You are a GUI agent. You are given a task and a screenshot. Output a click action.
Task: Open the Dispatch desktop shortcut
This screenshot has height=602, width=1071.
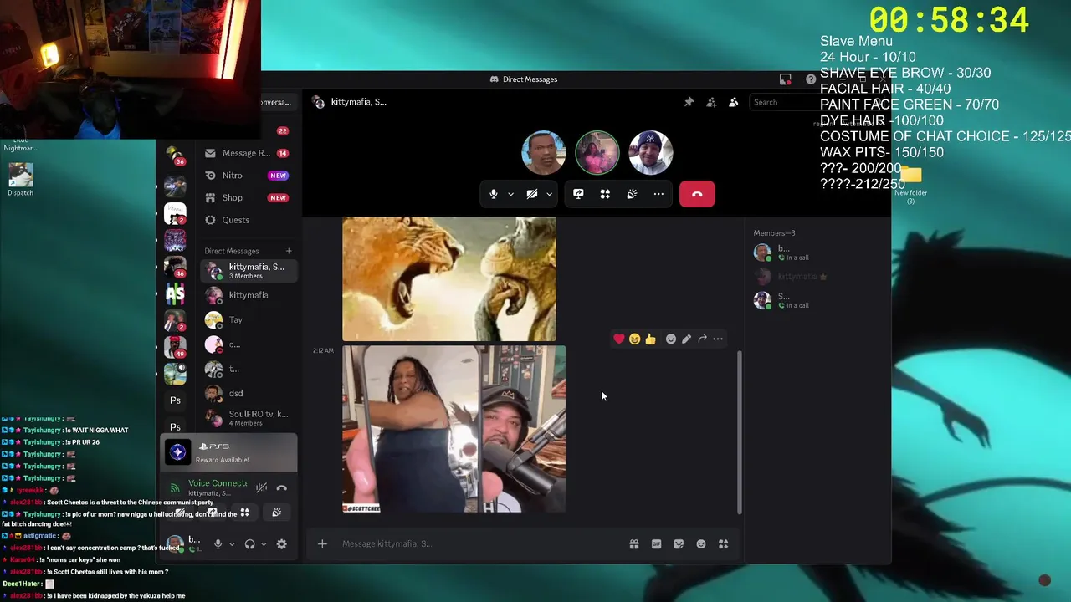tap(21, 180)
